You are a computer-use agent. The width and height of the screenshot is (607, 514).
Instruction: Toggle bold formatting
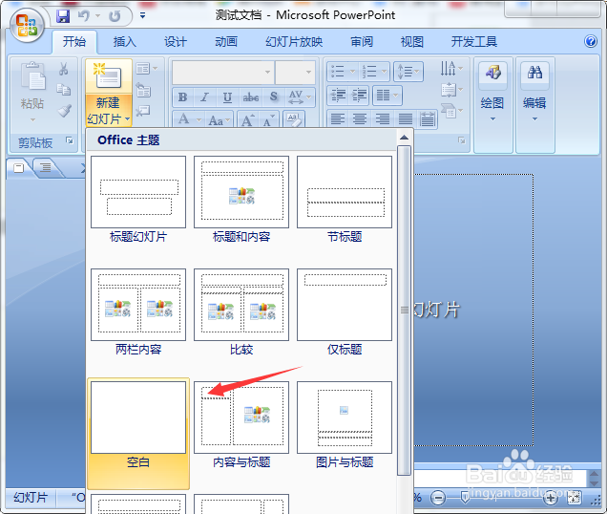click(182, 96)
